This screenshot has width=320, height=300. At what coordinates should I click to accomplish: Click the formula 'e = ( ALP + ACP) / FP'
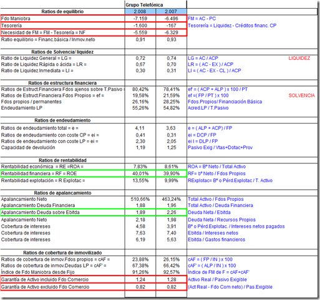[210, 128]
